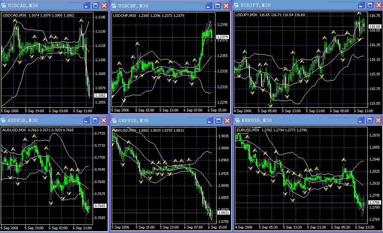The image size is (383, 233).
Task: Click the 6 Sep 11:00 time label in USDCAD
Action: 82,111
